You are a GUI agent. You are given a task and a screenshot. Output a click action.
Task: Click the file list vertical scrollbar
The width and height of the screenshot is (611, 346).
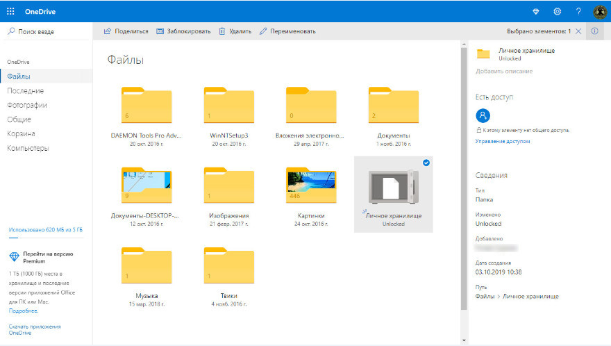pyautogui.click(x=464, y=179)
